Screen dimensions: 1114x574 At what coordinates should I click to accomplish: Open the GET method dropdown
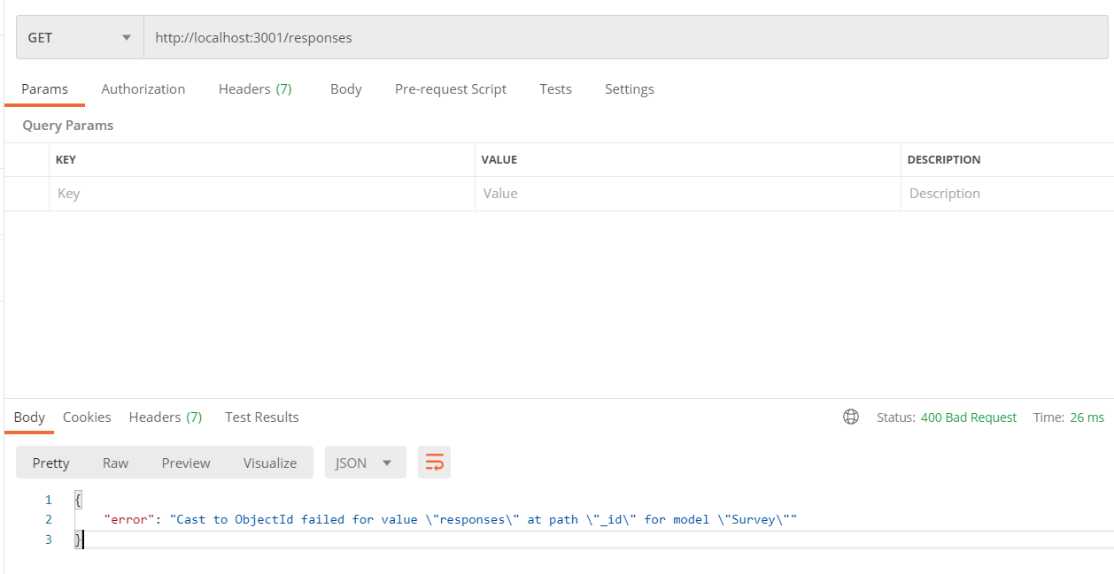[80, 38]
